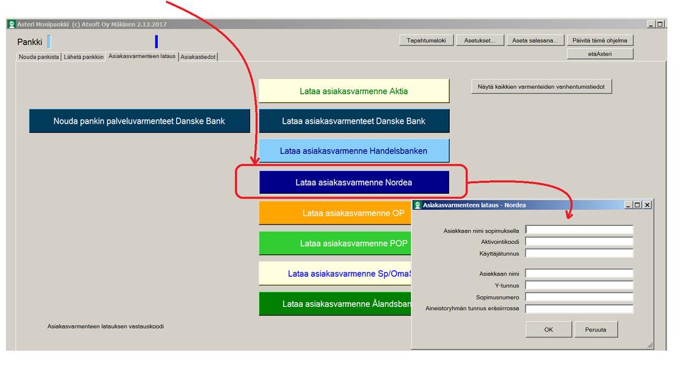The height and width of the screenshot is (367, 685).
Task: Click Lataa asiakasvarmenne Ålandsbanken button
Action: tap(335, 303)
